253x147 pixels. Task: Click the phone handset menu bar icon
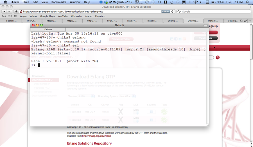[x=172, y=2]
